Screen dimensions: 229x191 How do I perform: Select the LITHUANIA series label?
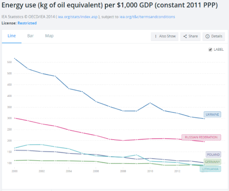(x=210, y=169)
